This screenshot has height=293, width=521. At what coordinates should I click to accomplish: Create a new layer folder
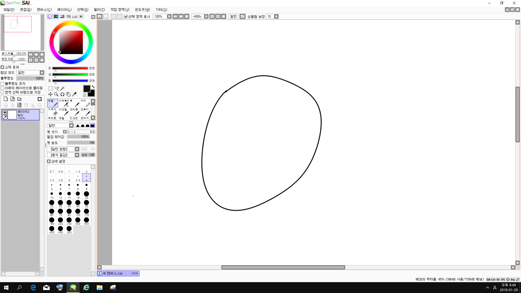pyautogui.click(x=19, y=99)
